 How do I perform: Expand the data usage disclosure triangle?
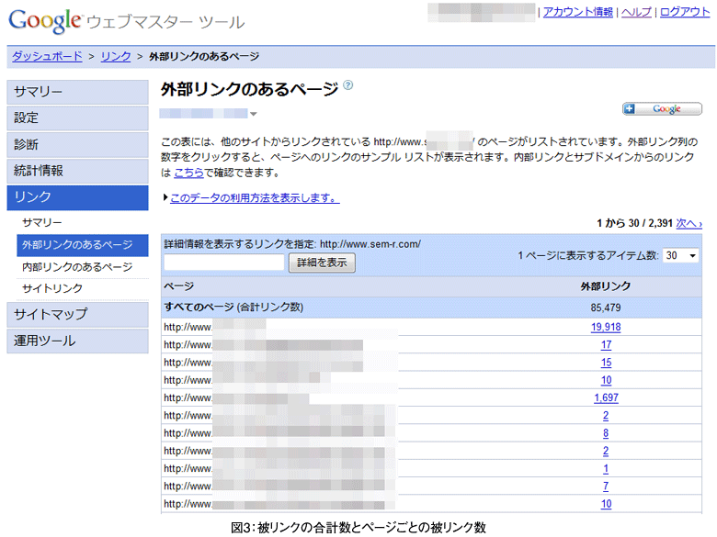click(x=165, y=197)
